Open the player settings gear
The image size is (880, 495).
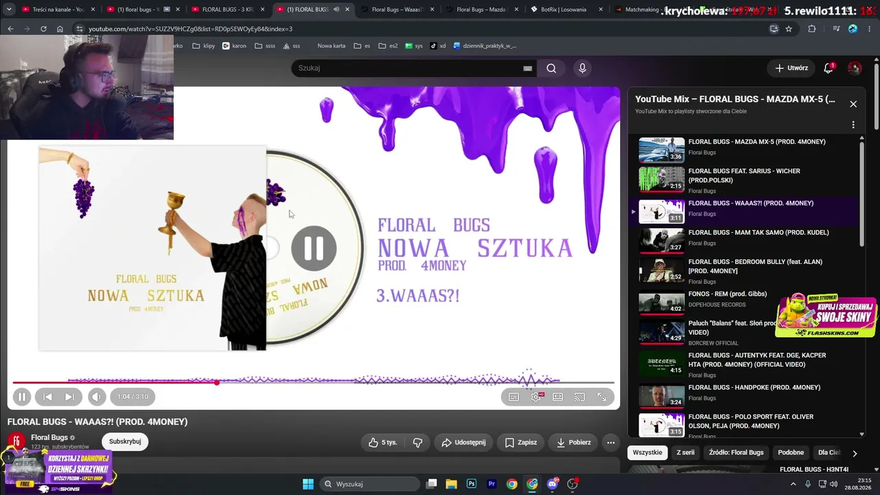(x=536, y=397)
